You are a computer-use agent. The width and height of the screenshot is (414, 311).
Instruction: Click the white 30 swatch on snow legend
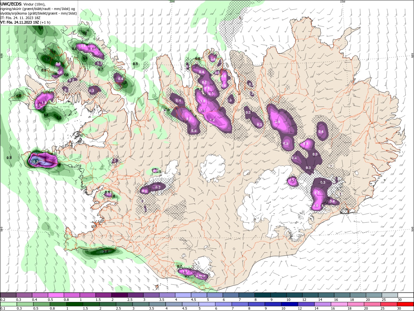point(405,295)
